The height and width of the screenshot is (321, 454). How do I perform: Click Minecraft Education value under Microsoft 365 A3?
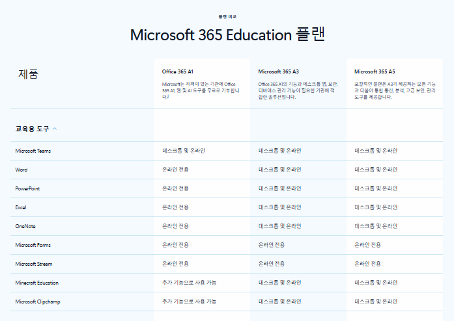279,283
